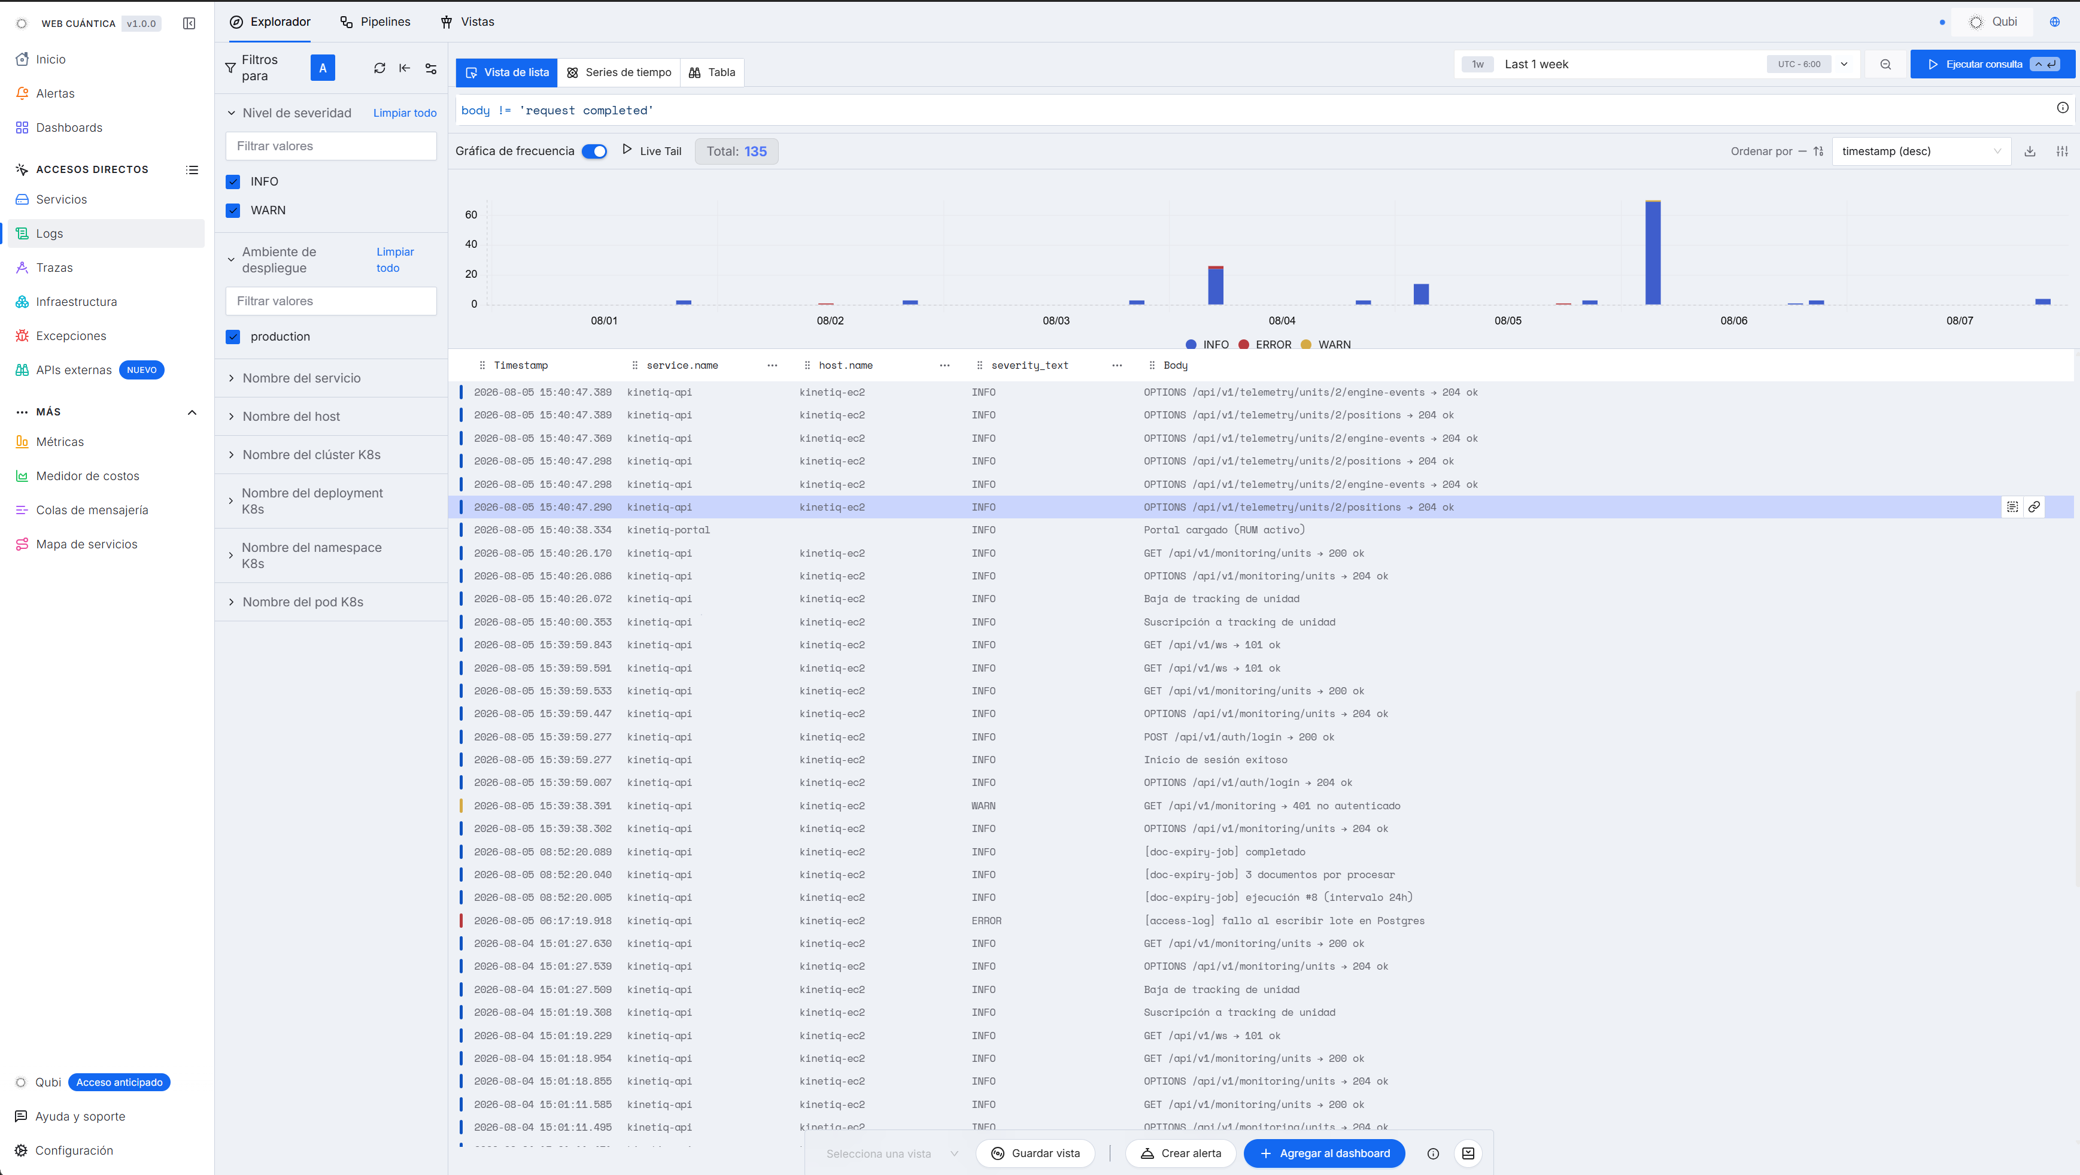The width and height of the screenshot is (2080, 1175).
Task: Click Agregar al dashboard button
Action: click(x=1324, y=1154)
